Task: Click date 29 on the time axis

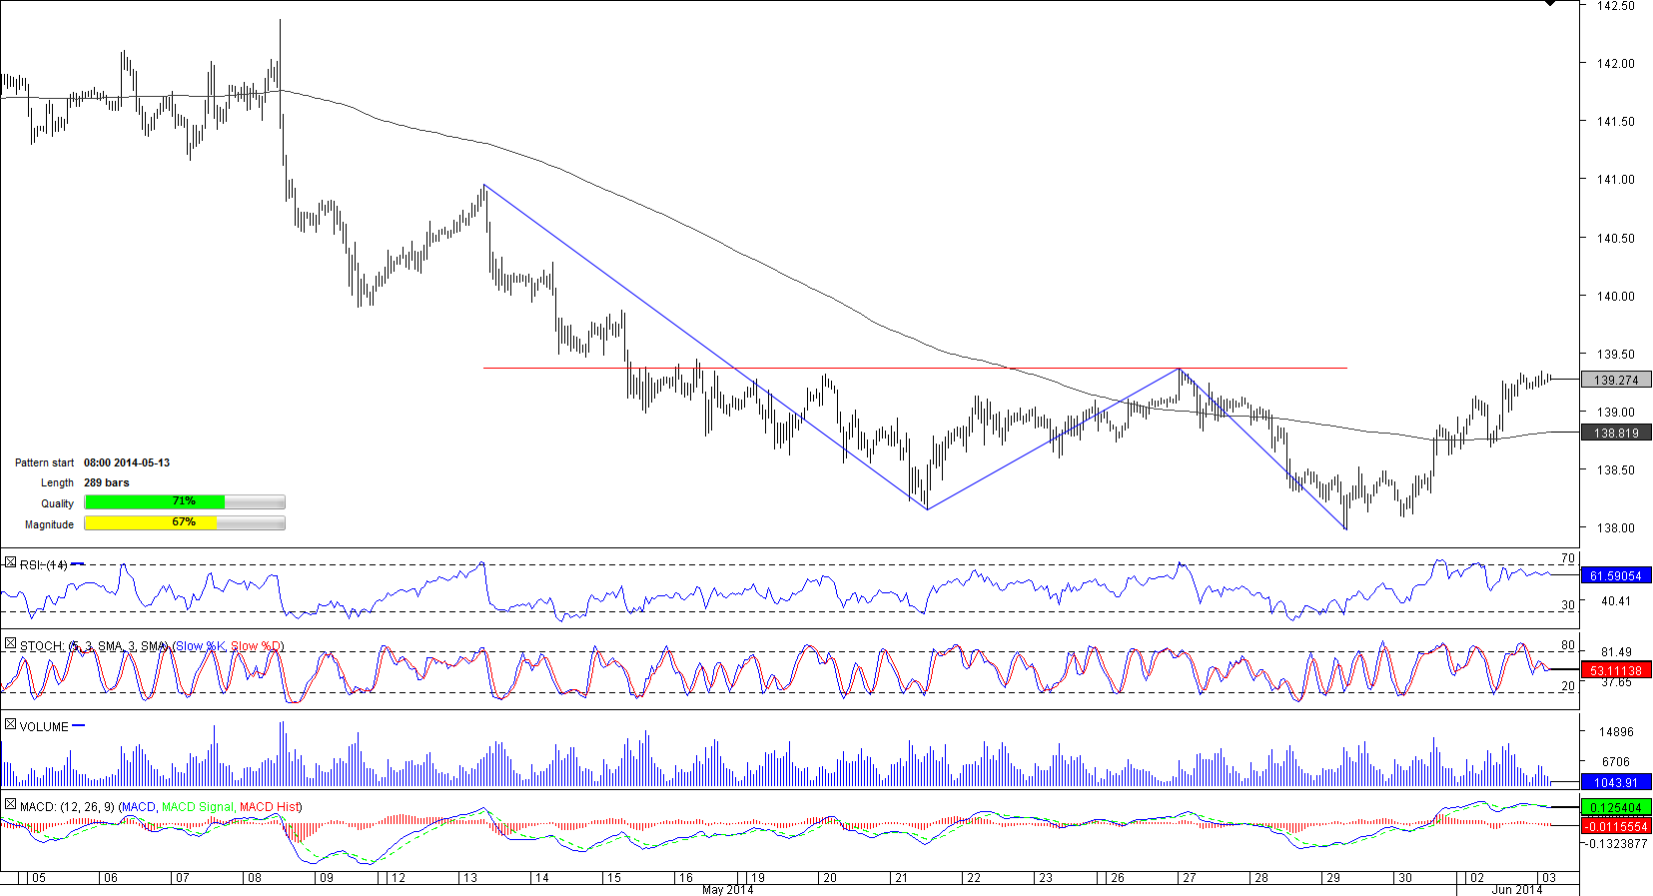Action: 1332,878
